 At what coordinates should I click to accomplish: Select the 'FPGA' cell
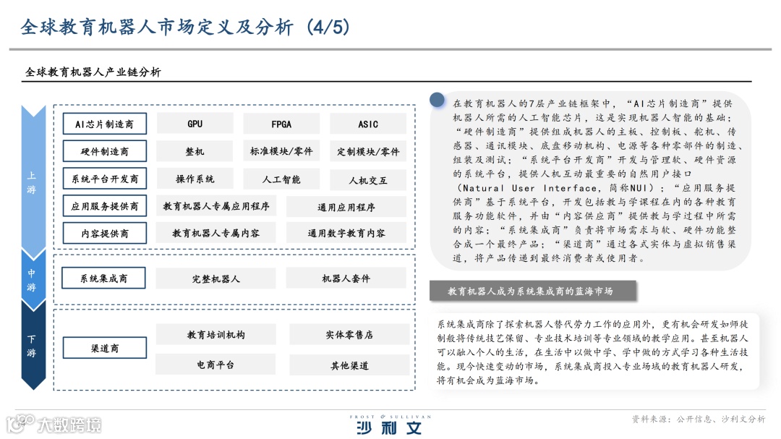pos(281,124)
